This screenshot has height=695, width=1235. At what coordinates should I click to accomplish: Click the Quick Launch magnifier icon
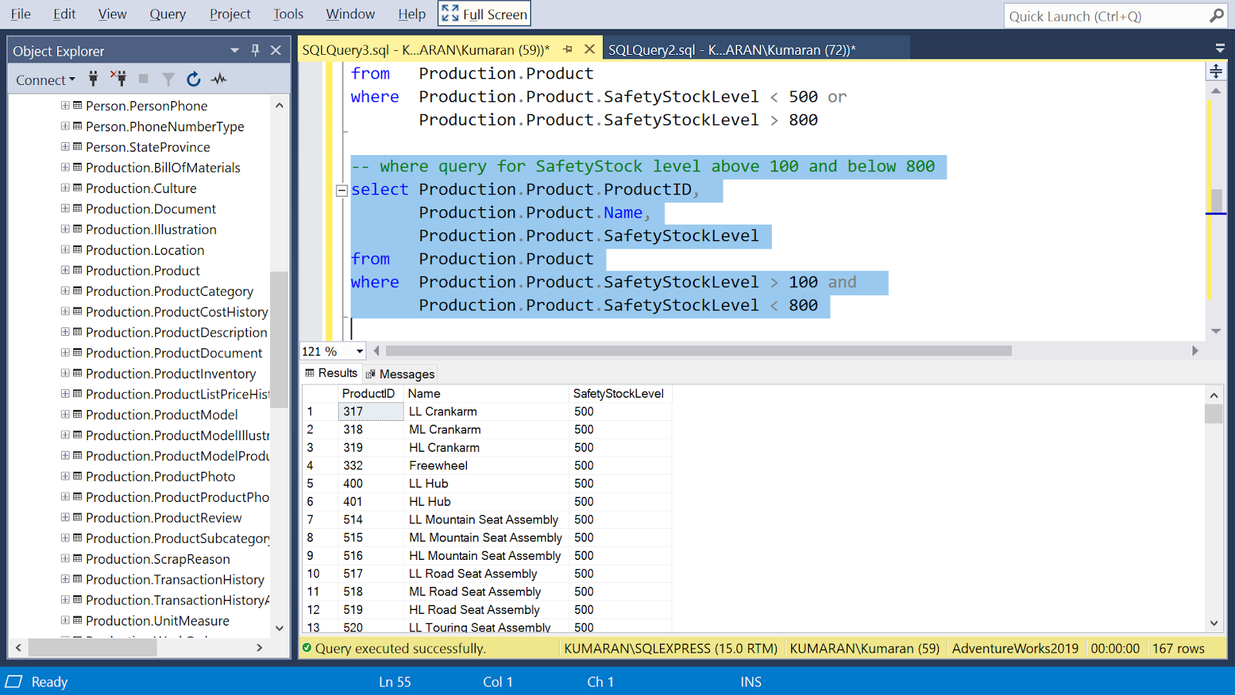1216,15
